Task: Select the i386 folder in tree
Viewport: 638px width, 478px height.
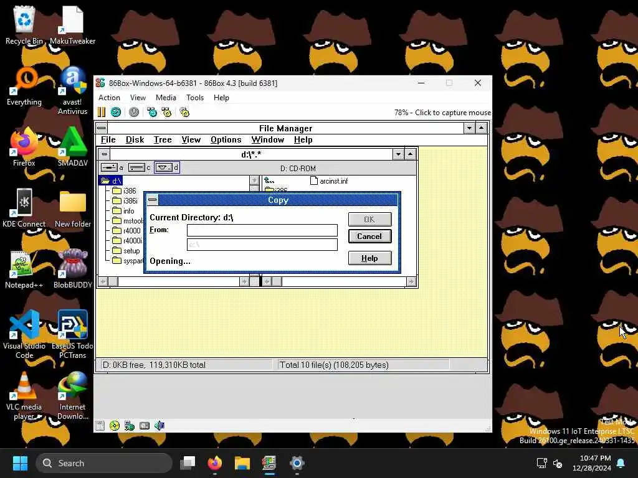Action: [x=125, y=190]
